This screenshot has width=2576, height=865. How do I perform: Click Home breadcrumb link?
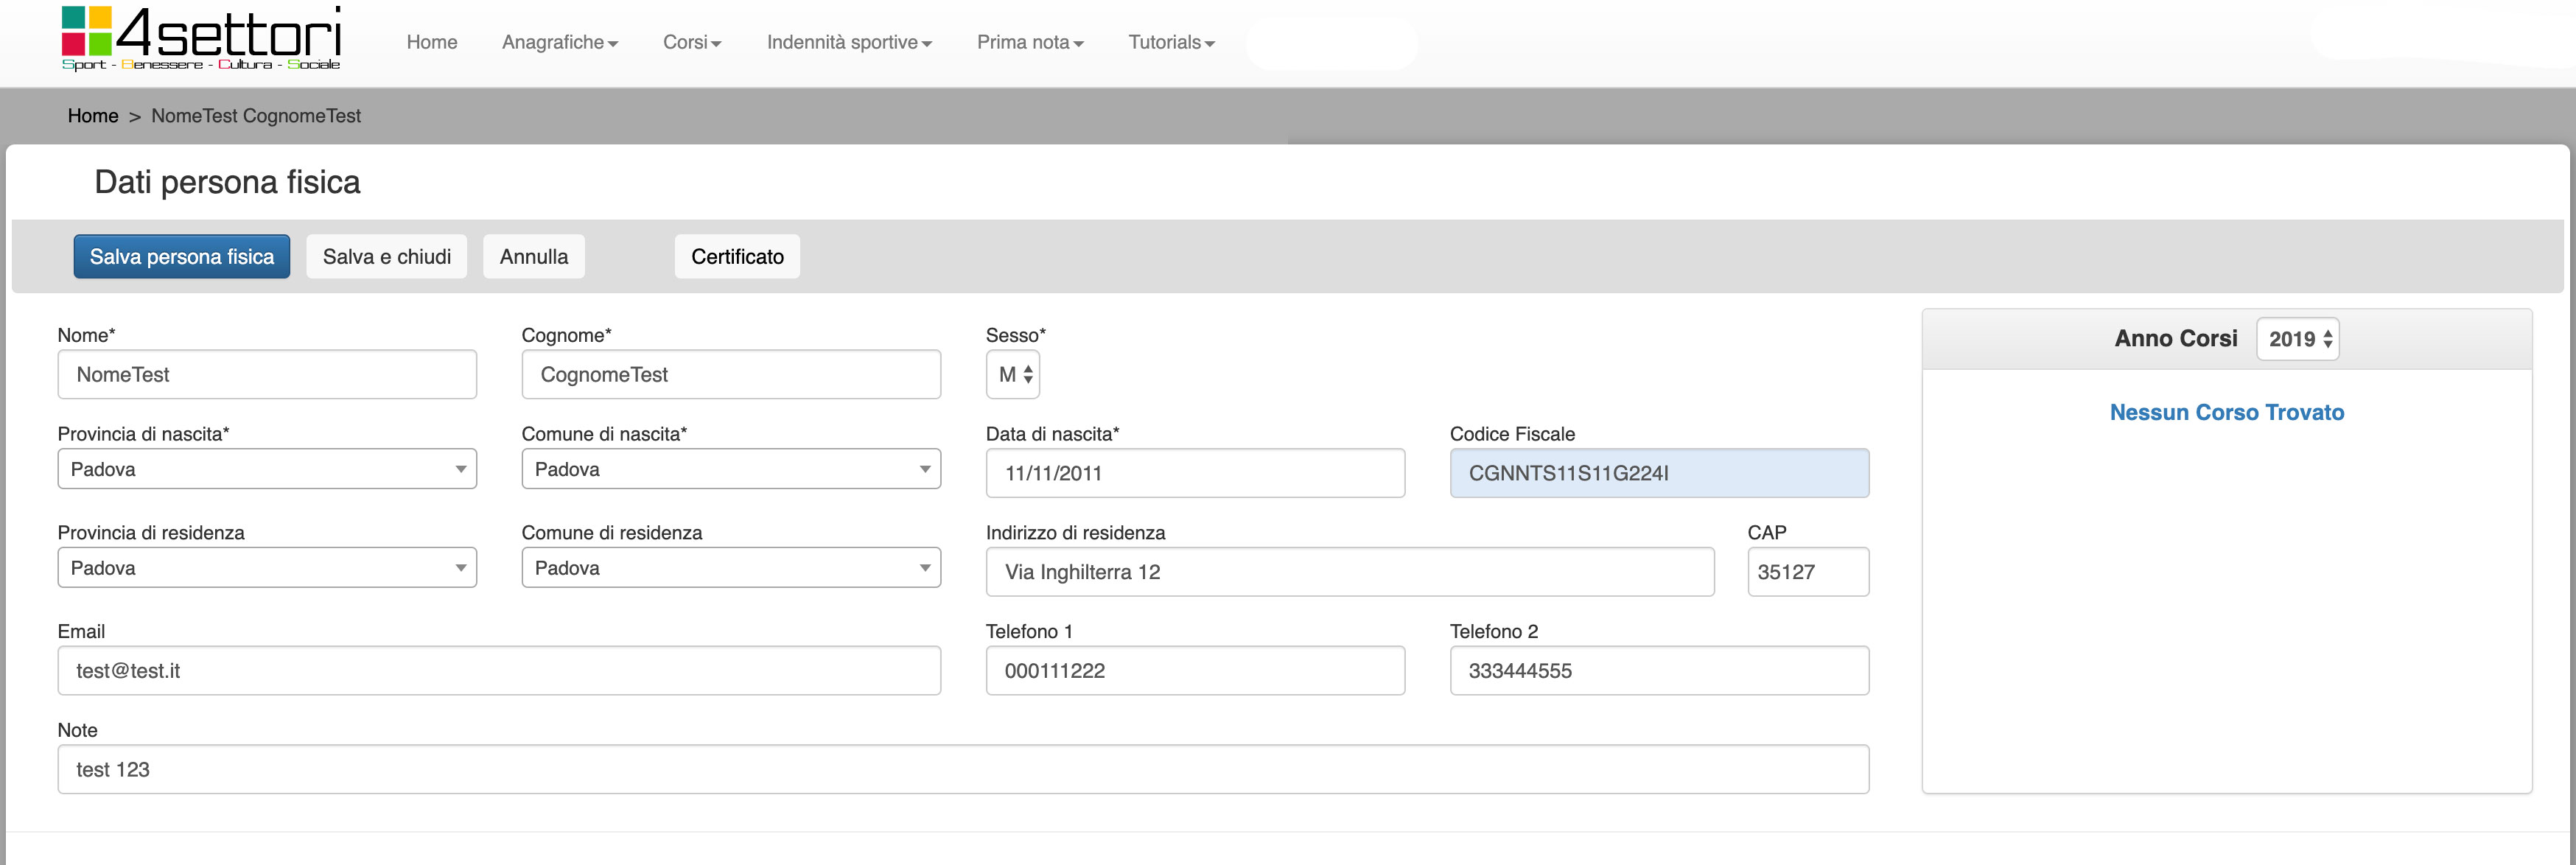coord(93,116)
